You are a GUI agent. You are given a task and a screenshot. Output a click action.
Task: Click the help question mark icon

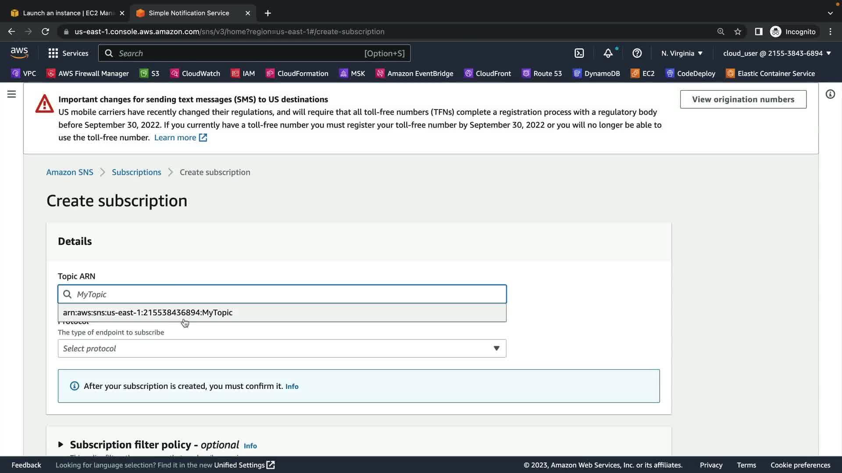(637, 53)
